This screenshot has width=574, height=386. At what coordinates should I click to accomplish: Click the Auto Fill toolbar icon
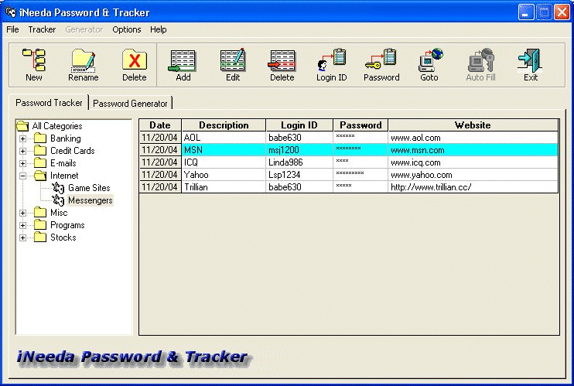(480, 60)
